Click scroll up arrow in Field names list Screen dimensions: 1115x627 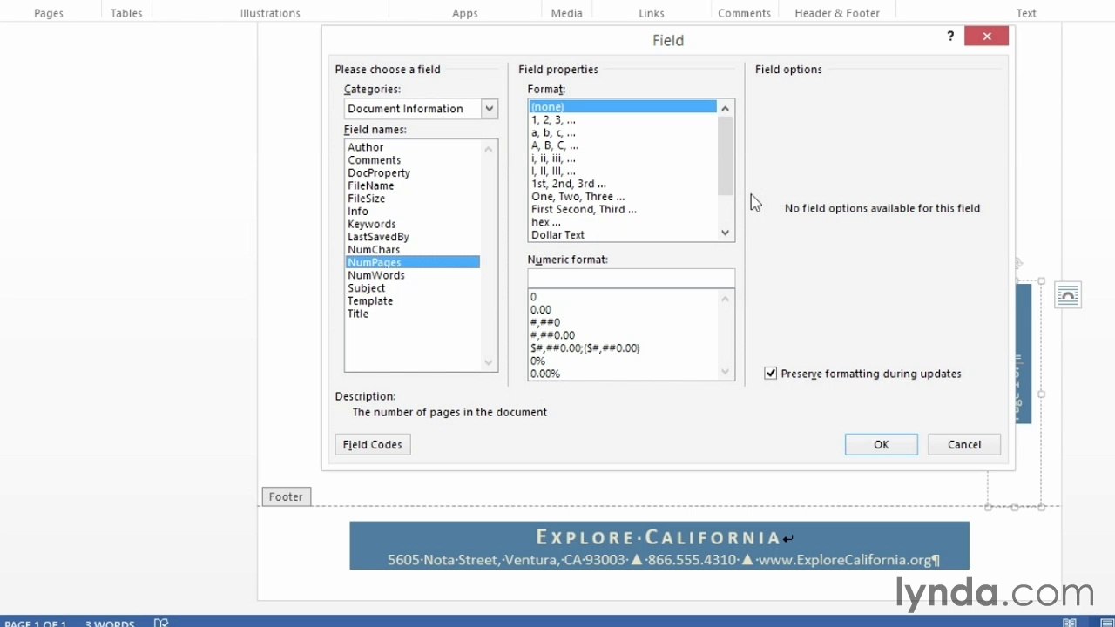pyautogui.click(x=489, y=149)
